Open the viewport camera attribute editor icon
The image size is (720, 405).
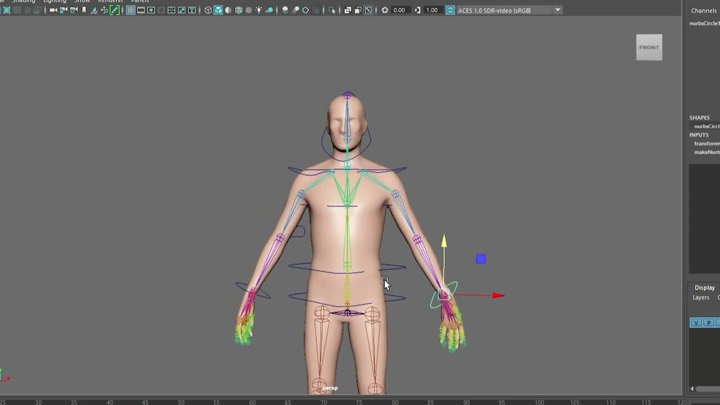[74, 10]
